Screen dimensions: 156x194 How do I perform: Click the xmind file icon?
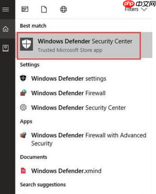pyautogui.click(x=23, y=171)
